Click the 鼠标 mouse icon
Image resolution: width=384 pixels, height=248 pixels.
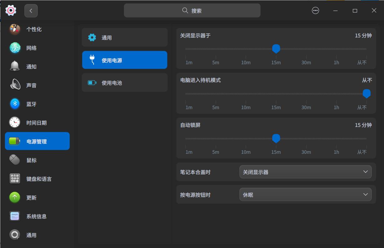(x=15, y=160)
